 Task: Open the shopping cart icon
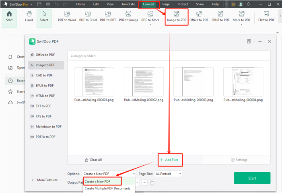click(x=233, y=4)
